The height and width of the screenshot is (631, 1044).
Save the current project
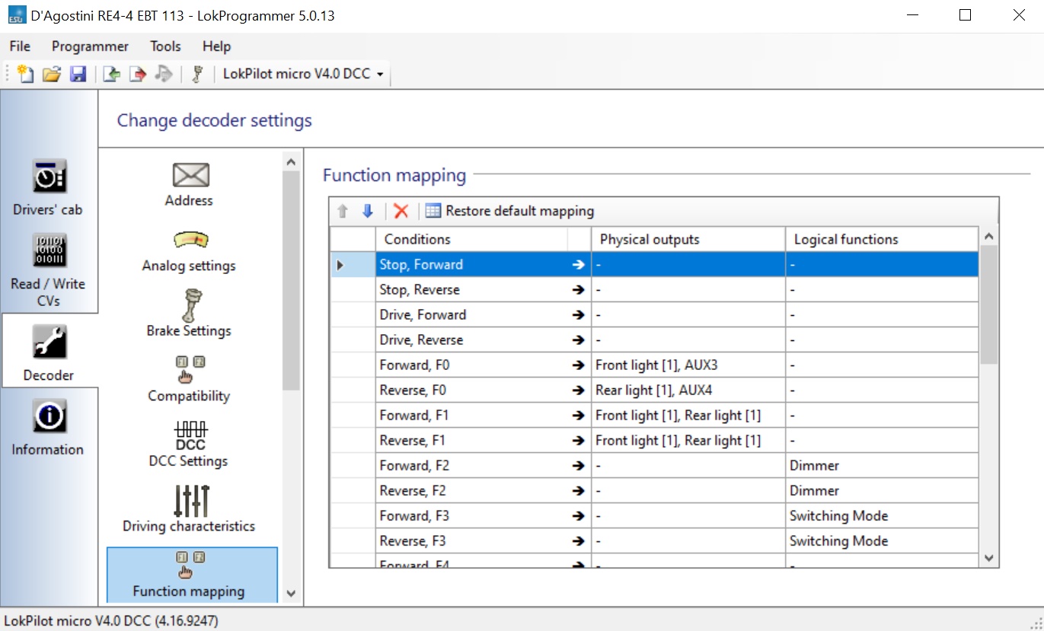tap(78, 74)
